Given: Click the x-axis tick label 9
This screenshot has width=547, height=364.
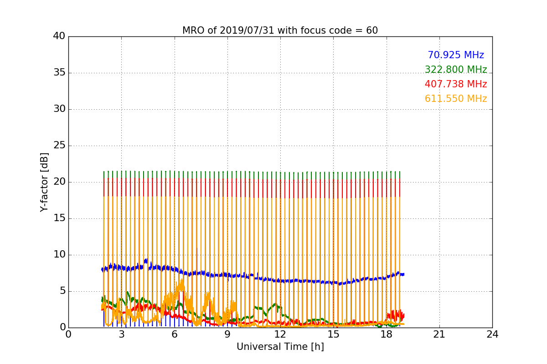Looking at the screenshot, I should (227, 334).
